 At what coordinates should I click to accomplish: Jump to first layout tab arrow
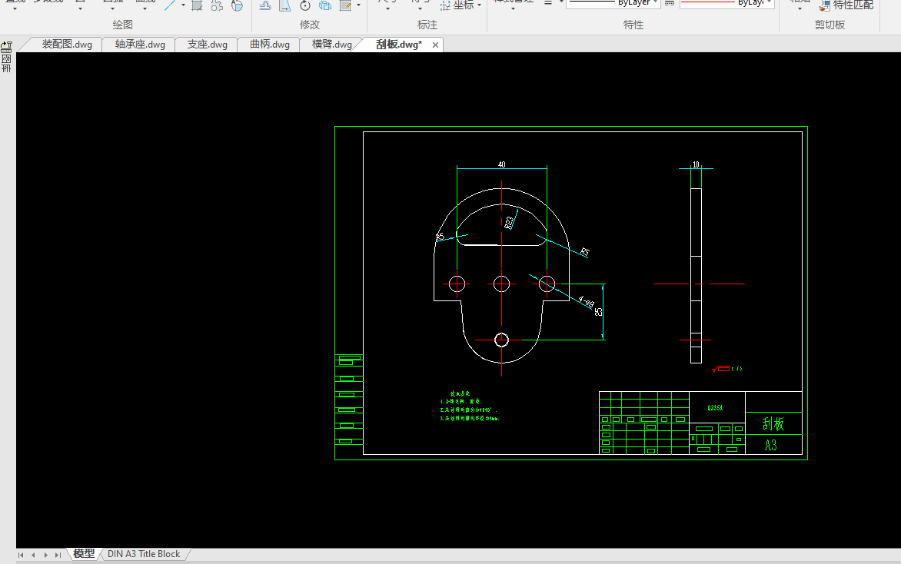click(x=22, y=555)
